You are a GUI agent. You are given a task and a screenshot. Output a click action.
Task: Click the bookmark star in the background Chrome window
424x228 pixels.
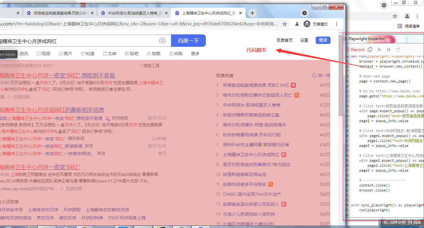point(395,16)
